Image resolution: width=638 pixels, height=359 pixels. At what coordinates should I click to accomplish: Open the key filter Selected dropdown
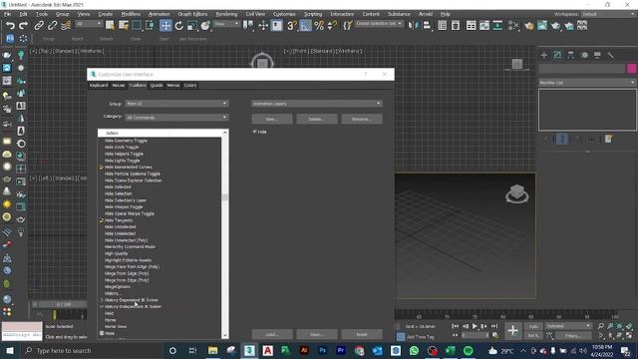(568, 326)
